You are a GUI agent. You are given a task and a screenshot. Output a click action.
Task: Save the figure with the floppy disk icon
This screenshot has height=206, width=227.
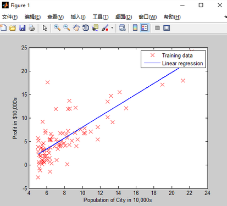22,28
